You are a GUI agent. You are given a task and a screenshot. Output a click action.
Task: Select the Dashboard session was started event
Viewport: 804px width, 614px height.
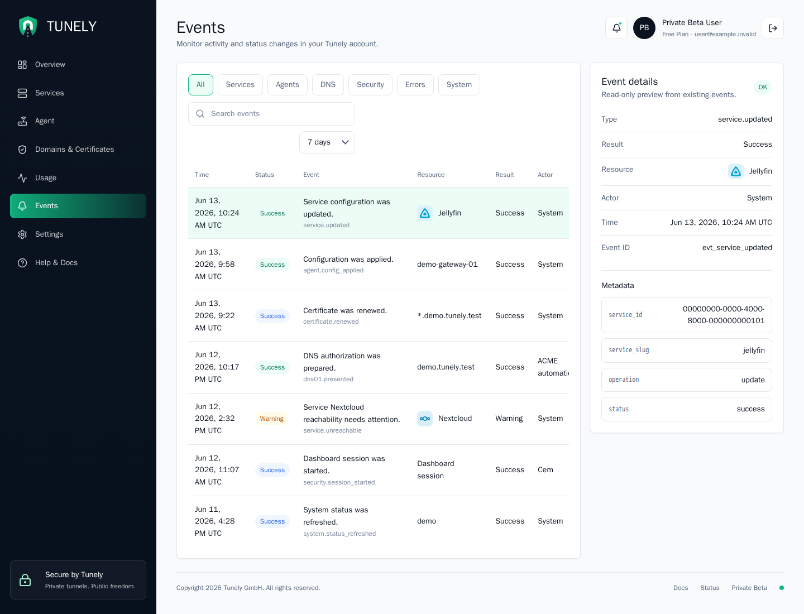(x=379, y=470)
